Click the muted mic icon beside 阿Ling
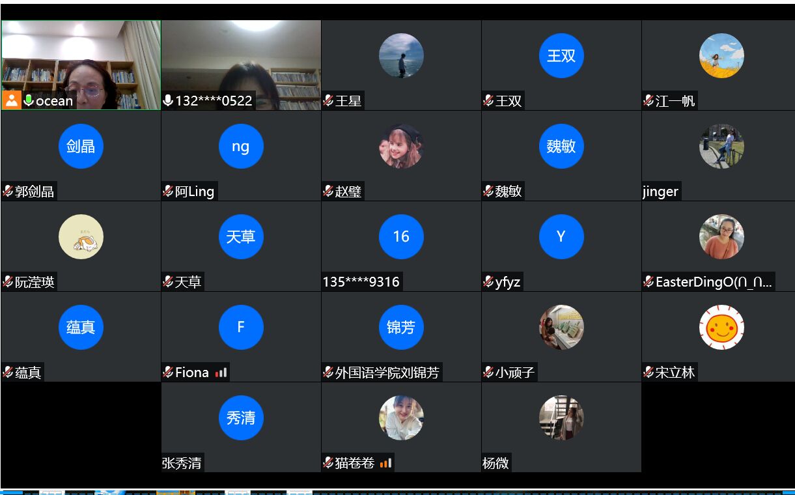795x495 pixels. [x=168, y=191]
